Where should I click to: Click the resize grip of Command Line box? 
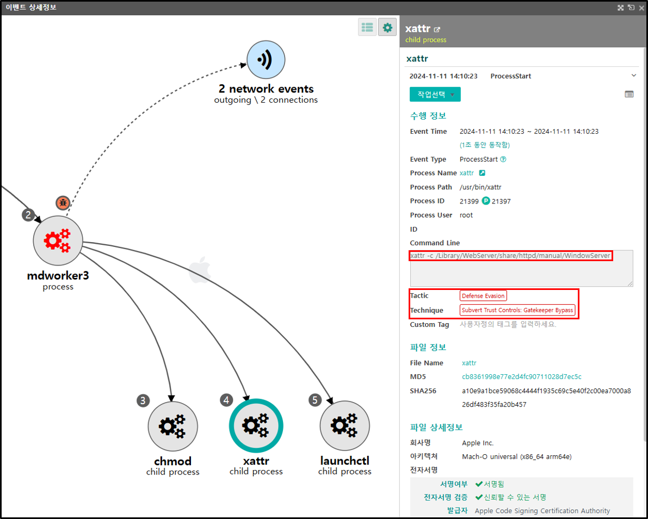630,283
